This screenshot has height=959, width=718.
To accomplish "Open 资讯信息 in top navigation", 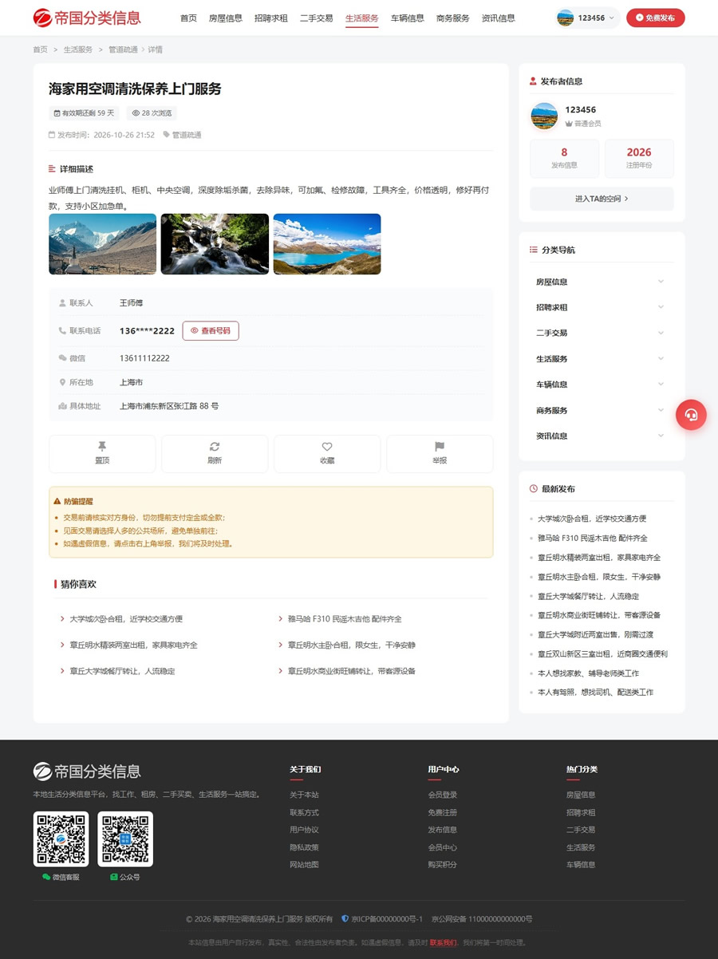I will tap(499, 18).
